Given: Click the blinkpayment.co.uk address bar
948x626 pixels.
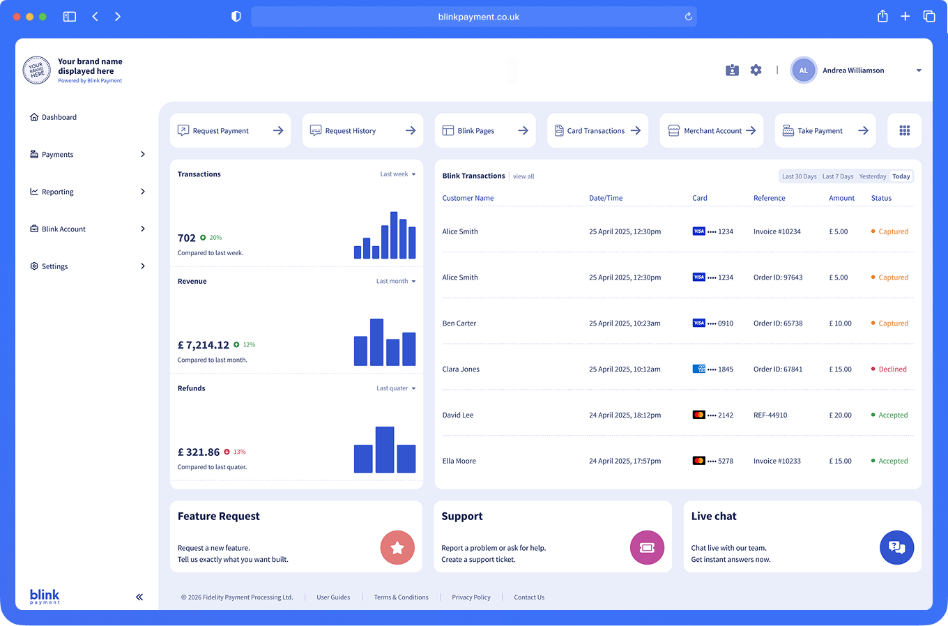Looking at the screenshot, I should (x=474, y=17).
